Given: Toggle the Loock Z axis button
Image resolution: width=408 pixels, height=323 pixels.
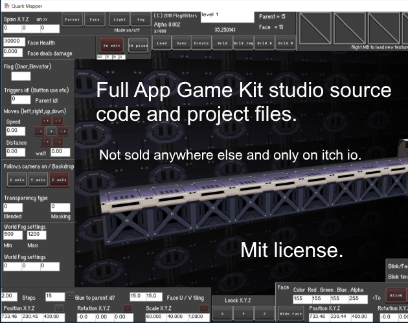Looking at the screenshot, I should 265,313.
